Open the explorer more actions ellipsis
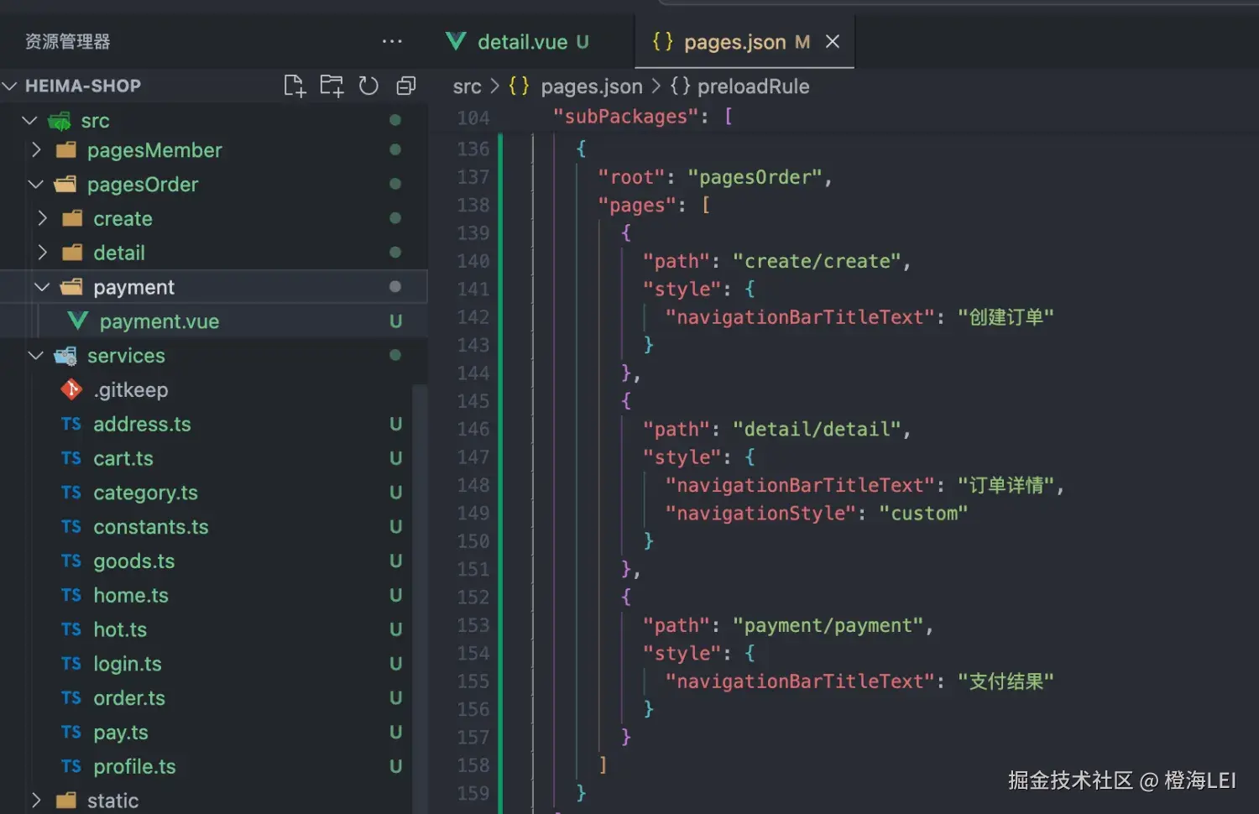This screenshot has width=1259, height=814. point(392,41)
